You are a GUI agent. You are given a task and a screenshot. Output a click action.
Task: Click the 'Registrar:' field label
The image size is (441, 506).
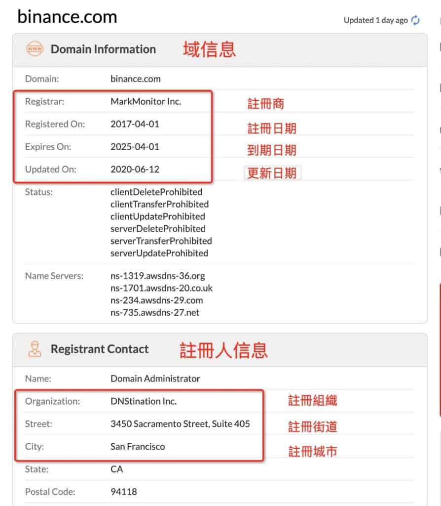click(x=45, y=101)
